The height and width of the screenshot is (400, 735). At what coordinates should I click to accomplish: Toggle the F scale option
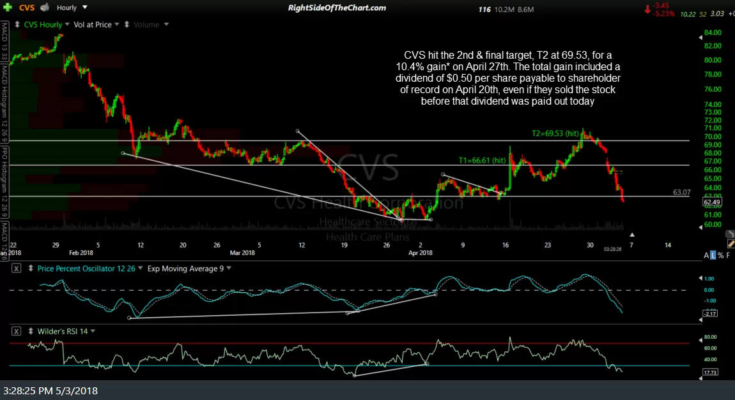tap(728, 255)
